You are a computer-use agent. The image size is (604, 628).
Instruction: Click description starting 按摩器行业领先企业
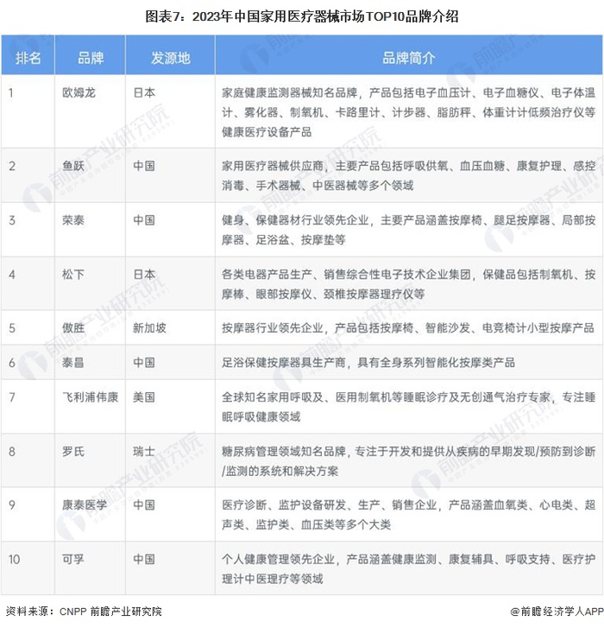[408, 328]
